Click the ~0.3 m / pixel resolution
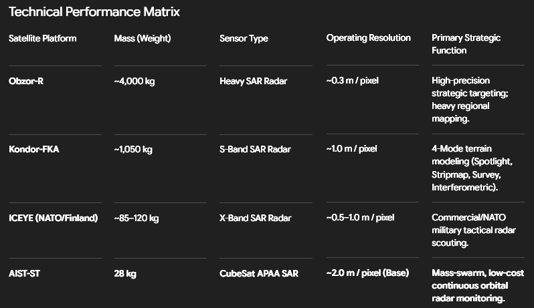This screenshot has width=534, height=308. 353,81
